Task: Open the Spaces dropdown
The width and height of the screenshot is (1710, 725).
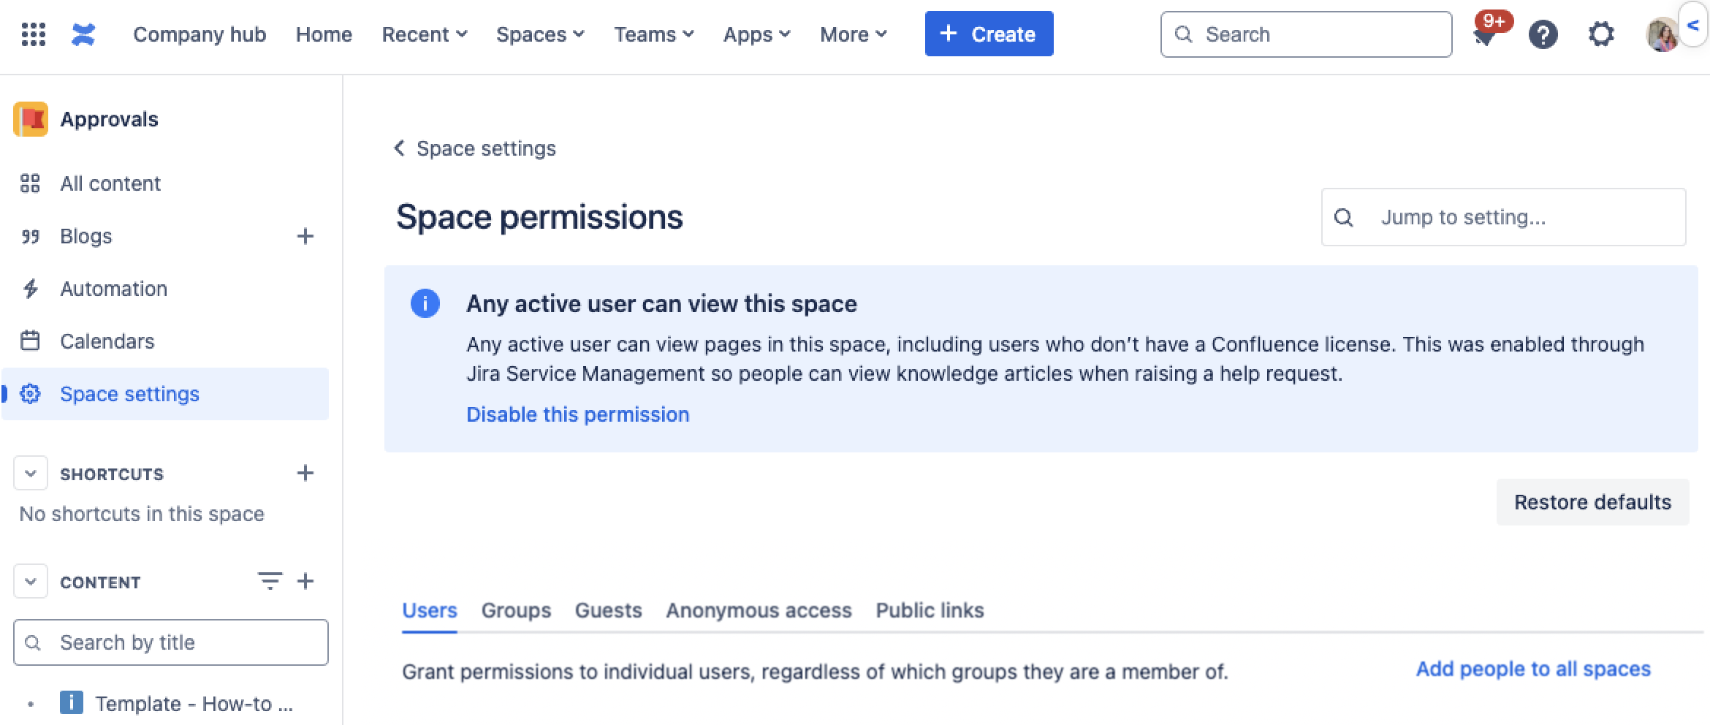Action: [x=539, y=34]
